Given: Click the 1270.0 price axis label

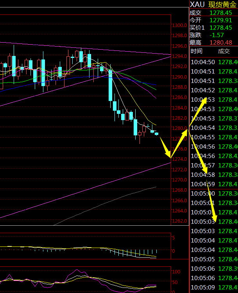Looking at the screenshot, I should (x=179, y=180).
